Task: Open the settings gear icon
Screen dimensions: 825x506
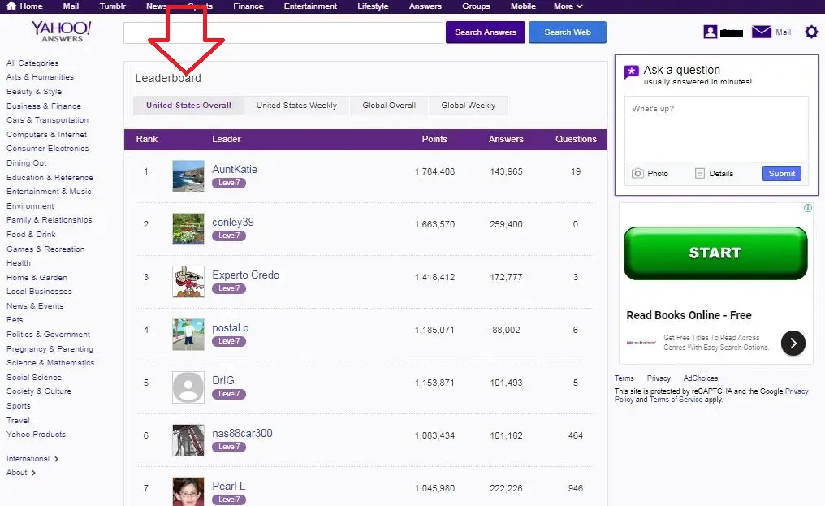Action: pos(812,32)
